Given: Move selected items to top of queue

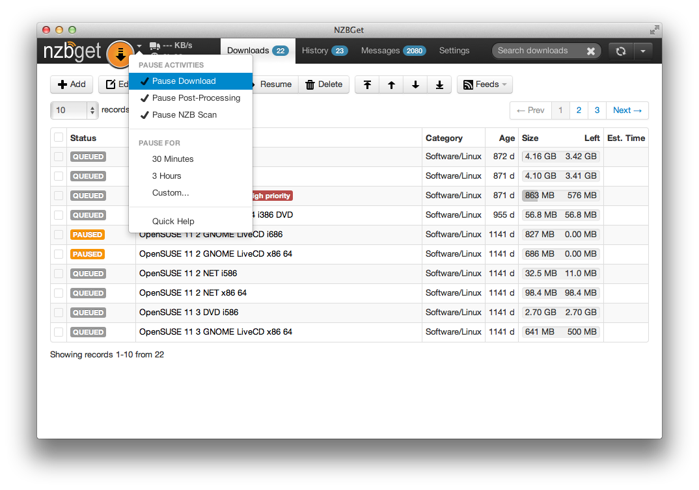Looking at the screenshot, I should [367, 84].
